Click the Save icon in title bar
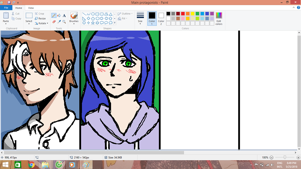The image size is (301, 169). (x=9, y=2)
